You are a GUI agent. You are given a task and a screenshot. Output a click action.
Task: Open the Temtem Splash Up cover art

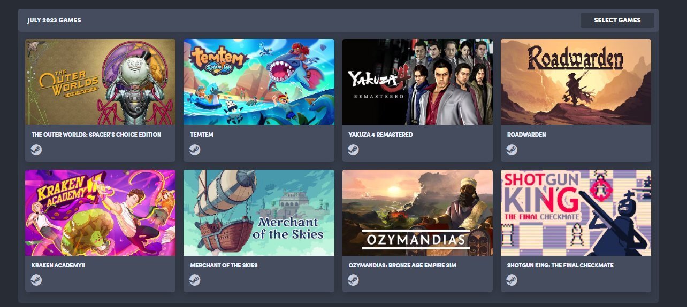pos(259,82)
